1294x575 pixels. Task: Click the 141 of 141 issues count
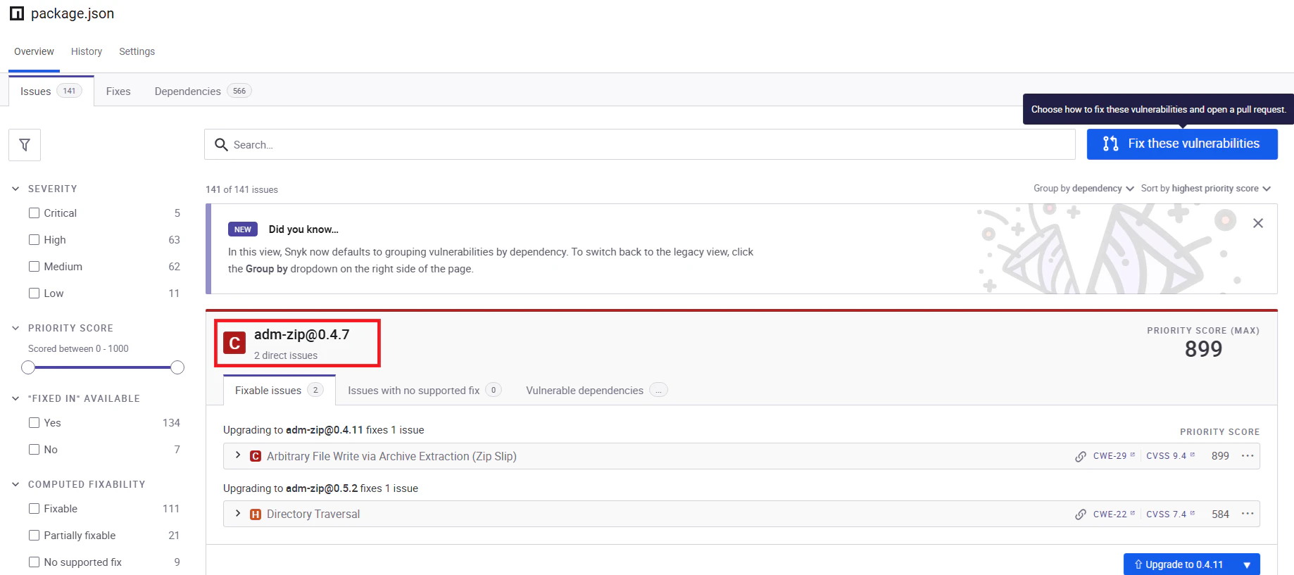coord(241,190)
